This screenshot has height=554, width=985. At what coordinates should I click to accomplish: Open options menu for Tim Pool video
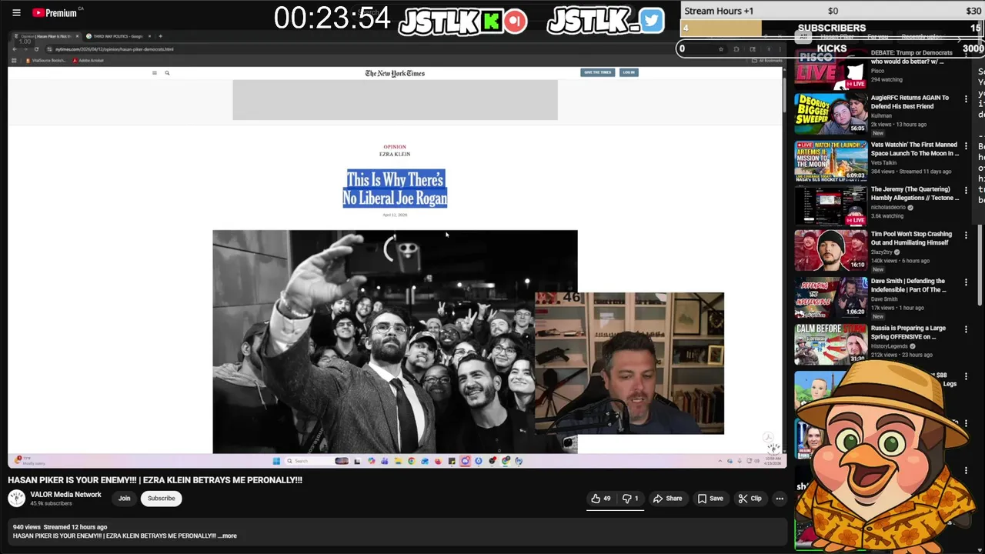pyautogui.click(x=966, y=235)
